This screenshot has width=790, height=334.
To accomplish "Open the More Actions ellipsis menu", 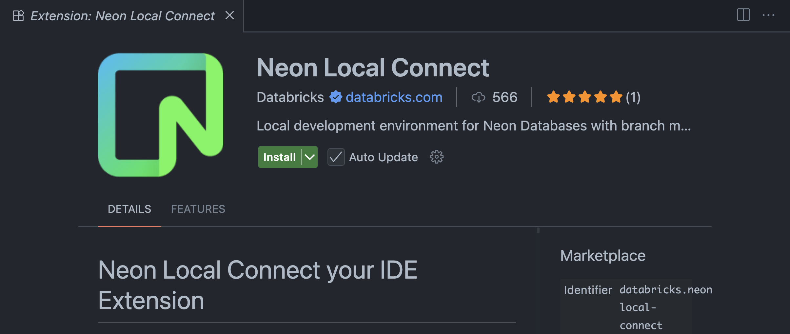I will [768, 15].
